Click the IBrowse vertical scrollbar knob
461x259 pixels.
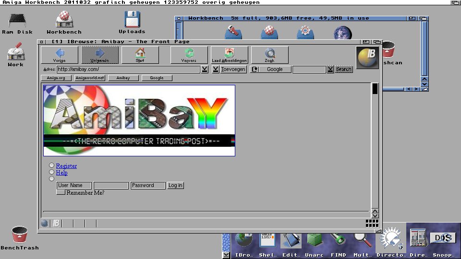(x=375, y=89)
